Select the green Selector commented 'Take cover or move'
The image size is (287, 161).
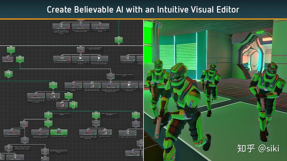(x=48, y=115)
